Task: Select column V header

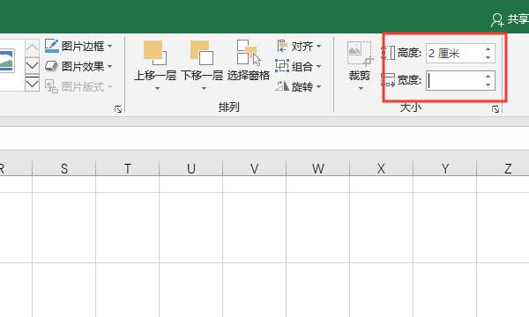Action: 255,168
